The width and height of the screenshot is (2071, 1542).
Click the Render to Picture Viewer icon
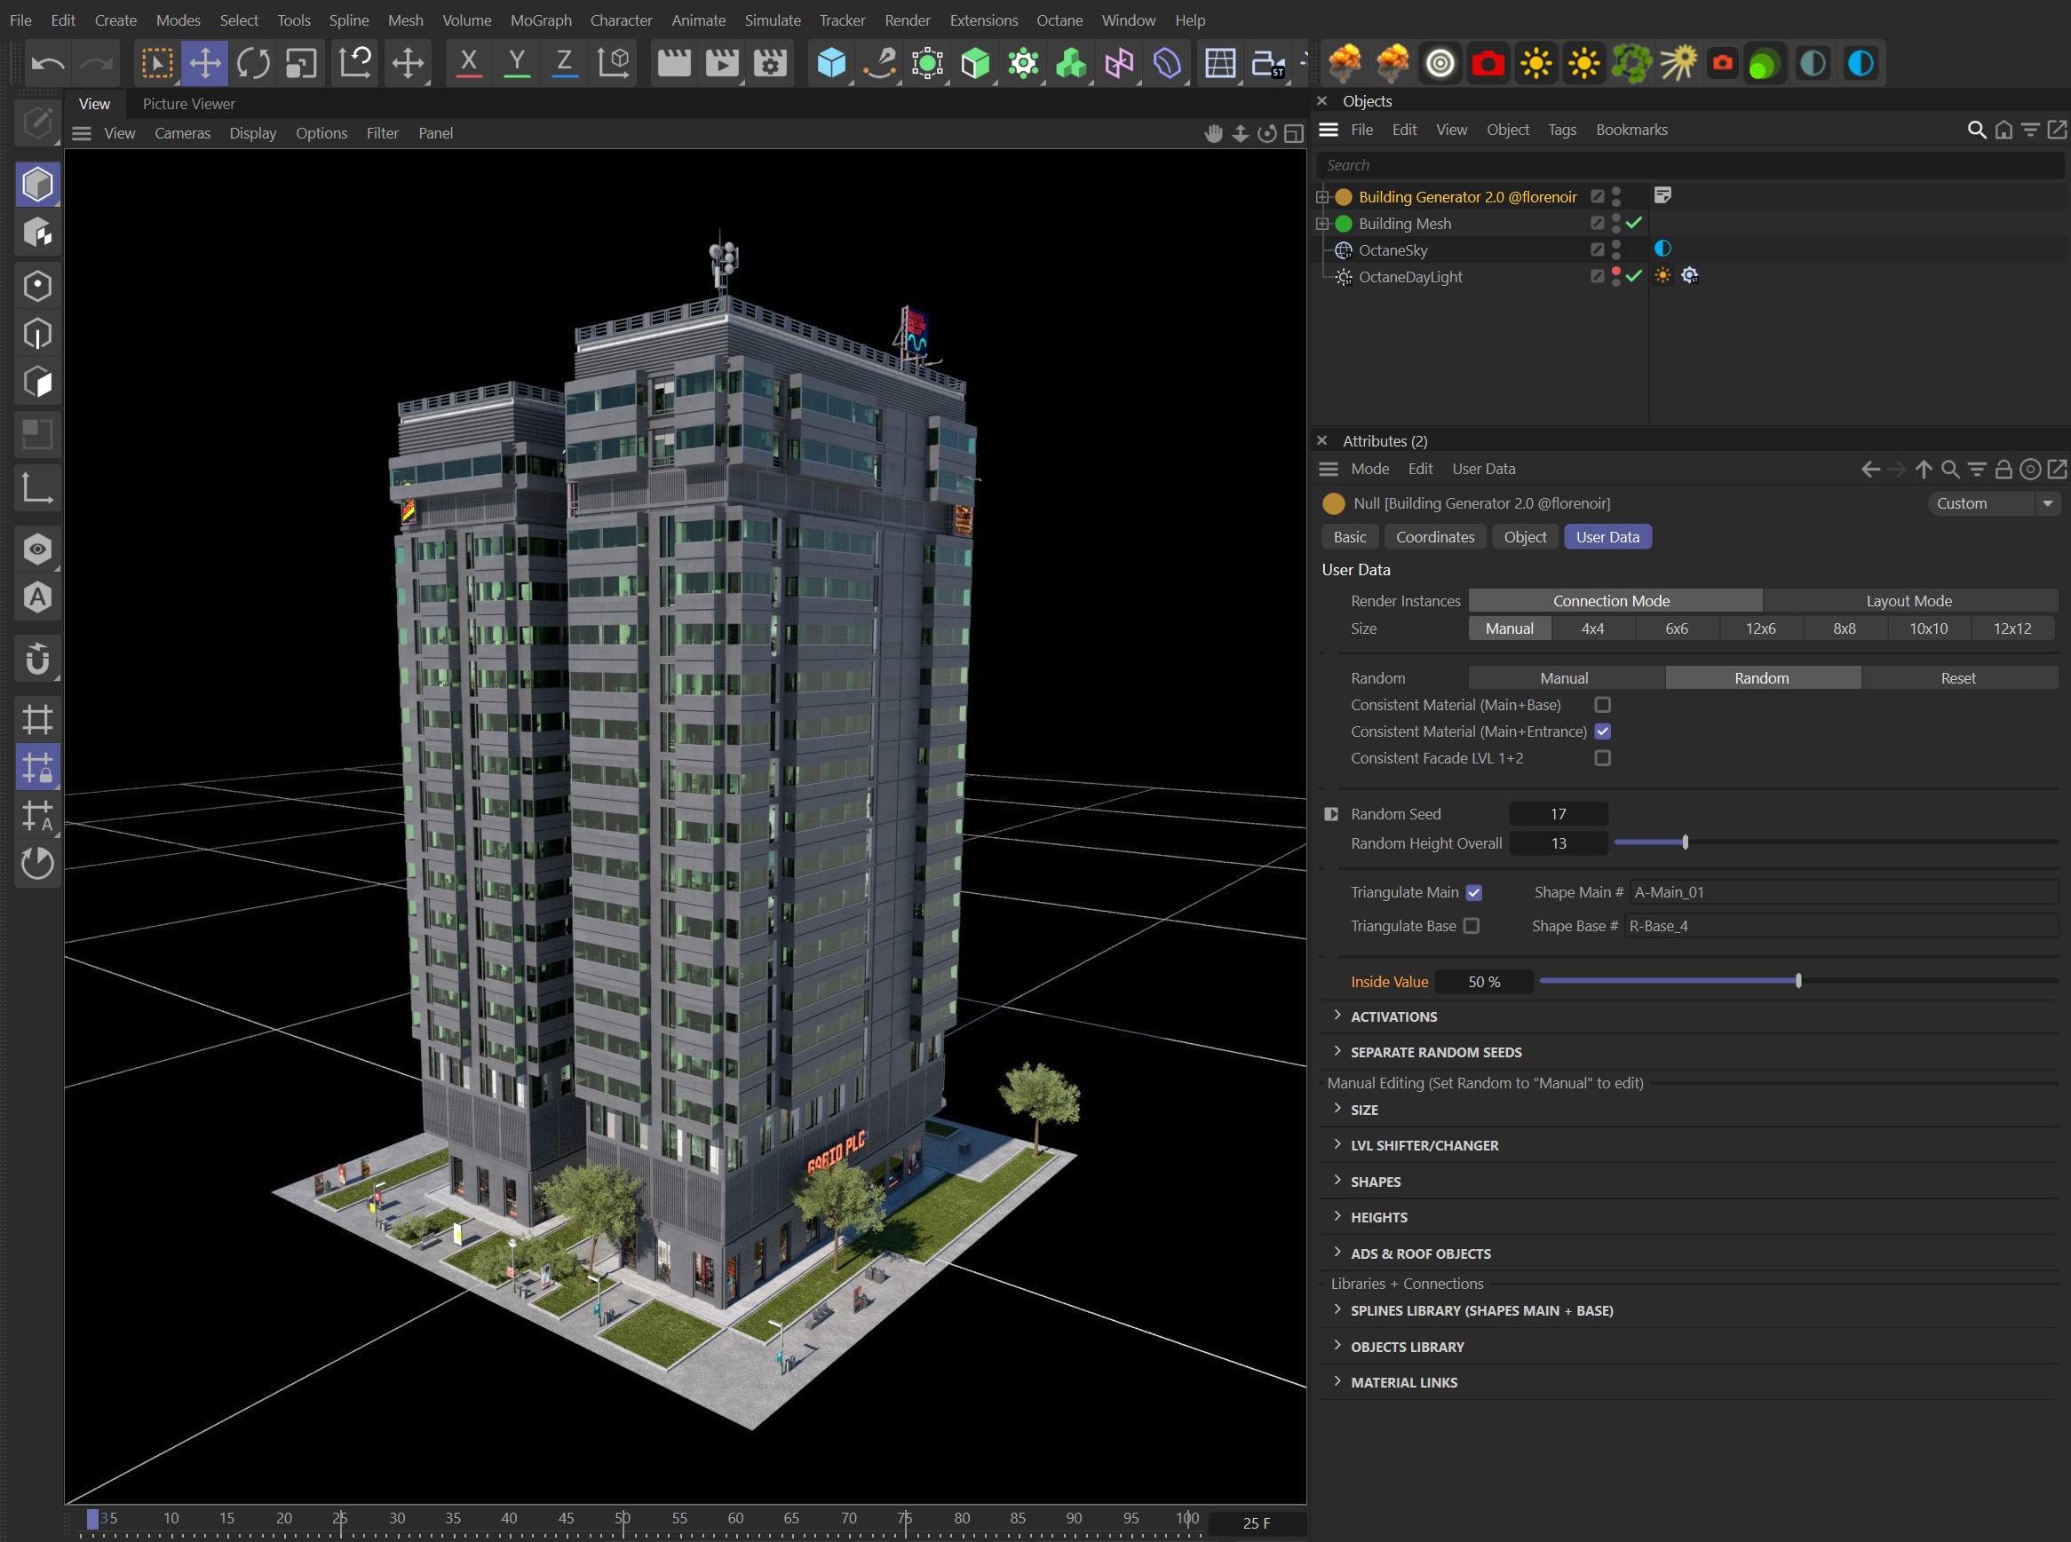[721, 62]
